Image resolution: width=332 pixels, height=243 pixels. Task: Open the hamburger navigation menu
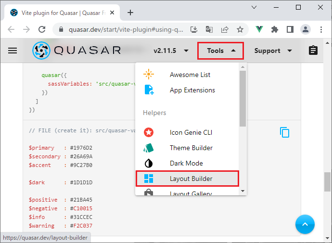click(13, 51)
